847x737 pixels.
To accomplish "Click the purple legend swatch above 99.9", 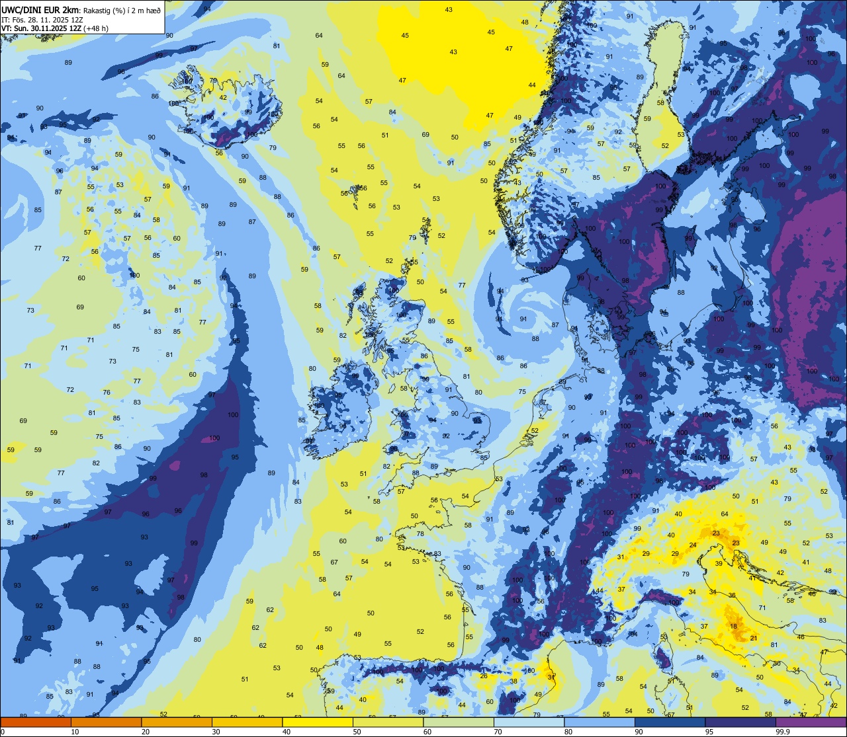I will (x=811, y=722).
